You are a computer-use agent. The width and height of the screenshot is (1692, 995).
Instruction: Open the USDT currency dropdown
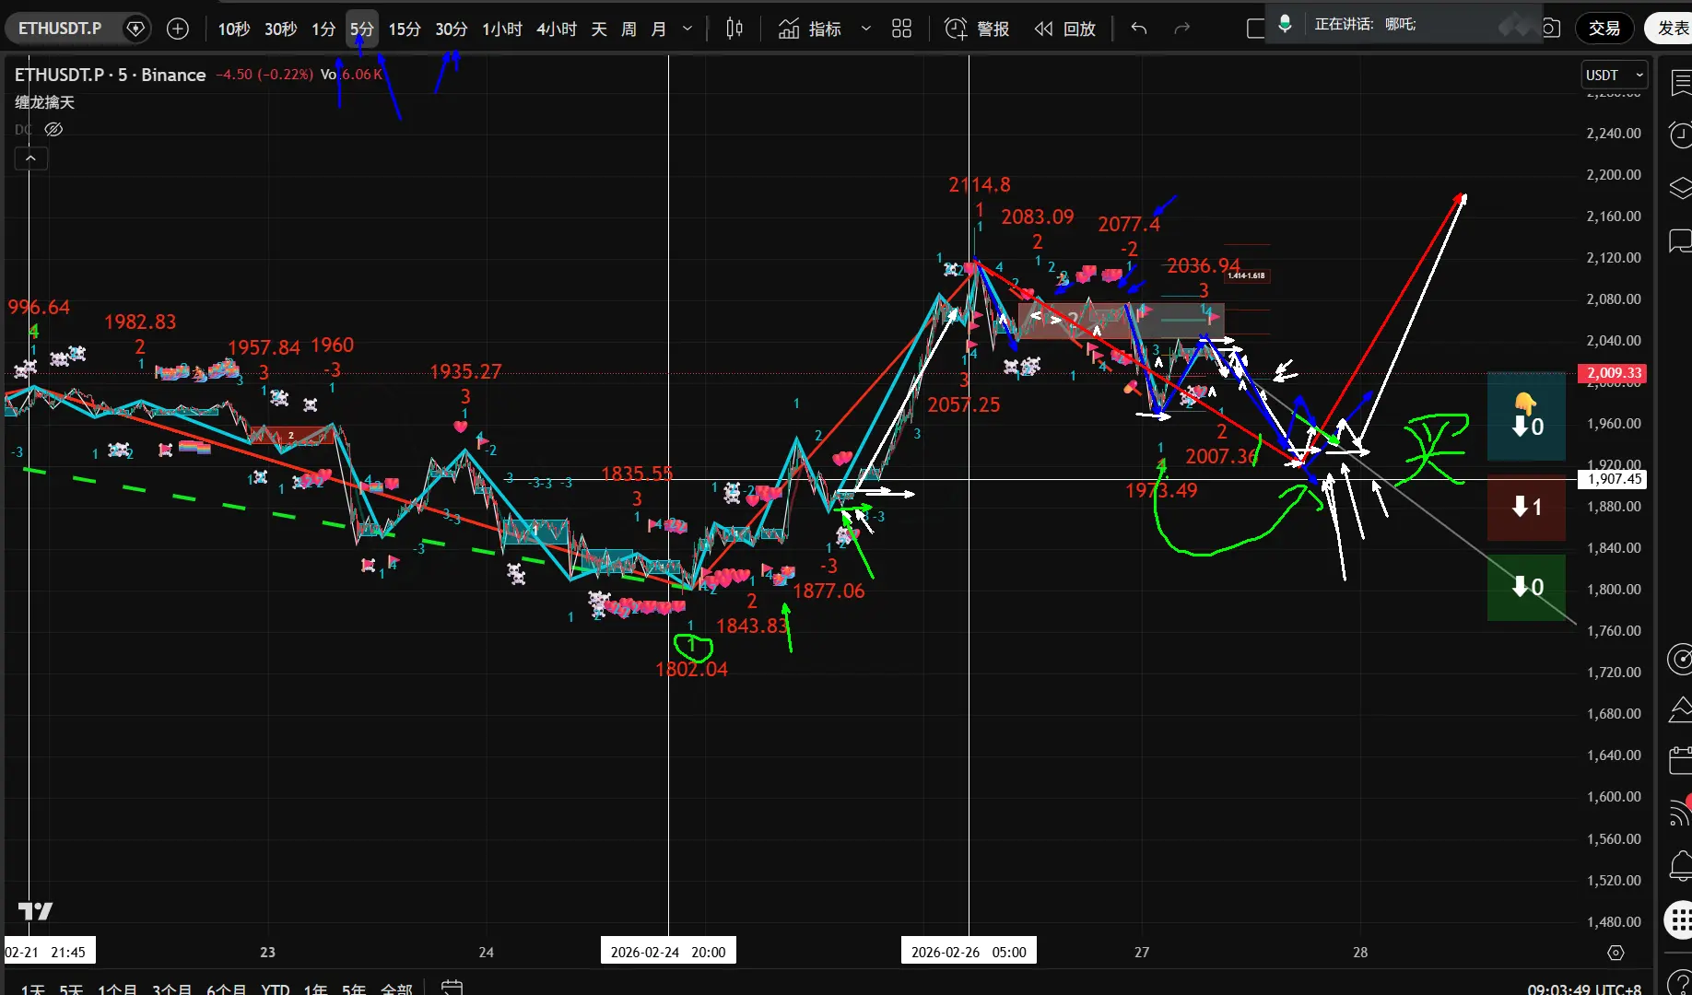coord(1615,75)
